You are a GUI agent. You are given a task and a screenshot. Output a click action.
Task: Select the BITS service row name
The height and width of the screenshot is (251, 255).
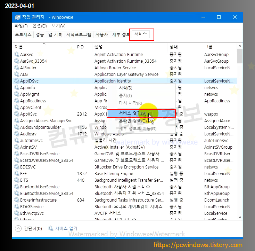click(x=24, y=180)
